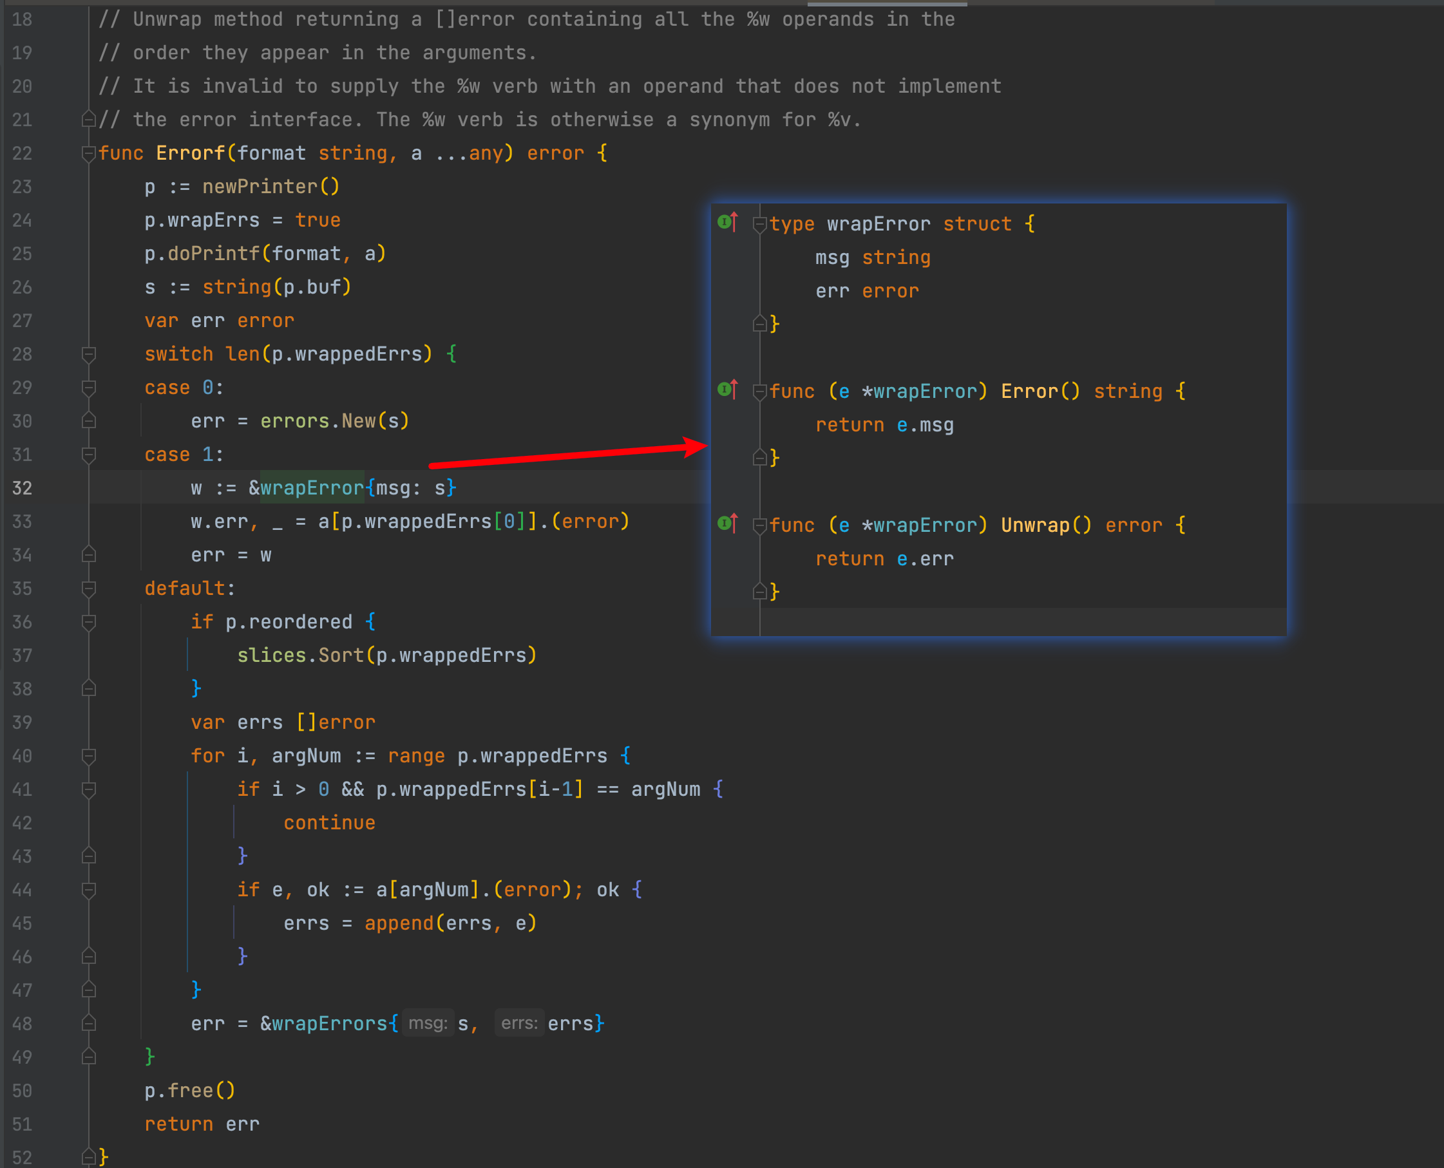The width and height of the screenshot is (1444, 1168).
Task: Click 'append(errs, e)' on line 45
Action: pyautogui.click(x=450, y=923)
